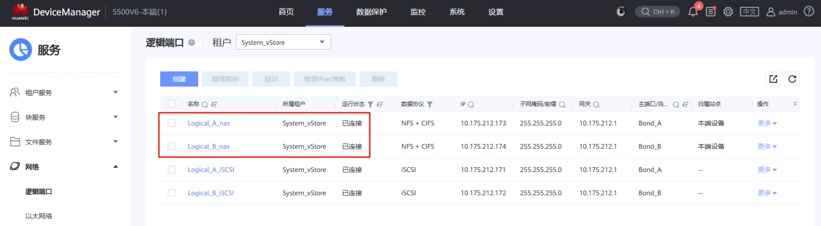Click the export icon above the table

click(773, 79)
